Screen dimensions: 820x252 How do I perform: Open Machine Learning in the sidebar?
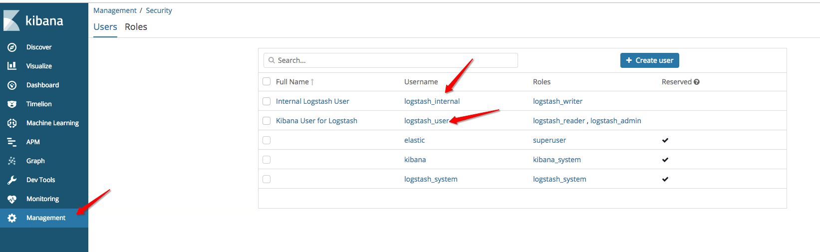tap(44, 123)
